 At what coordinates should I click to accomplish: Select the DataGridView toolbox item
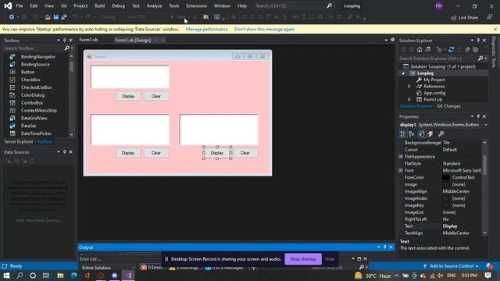(x=34, y=118)
